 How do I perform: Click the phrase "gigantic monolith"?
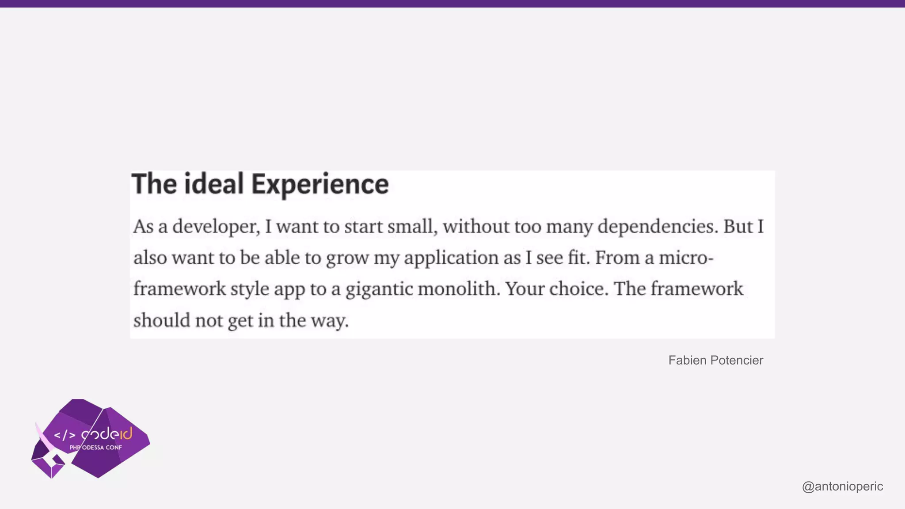click(x=422, y=289)
